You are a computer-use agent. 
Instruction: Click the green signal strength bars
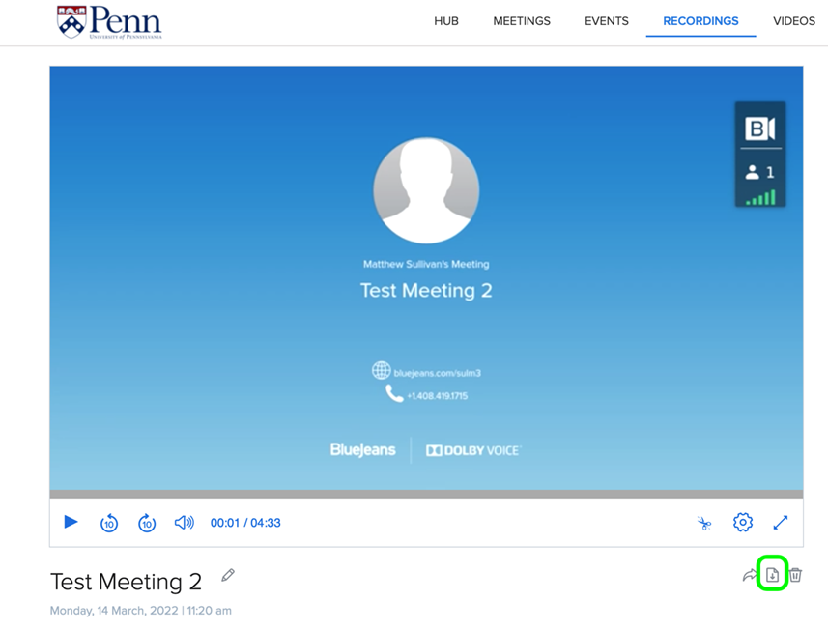760,197
